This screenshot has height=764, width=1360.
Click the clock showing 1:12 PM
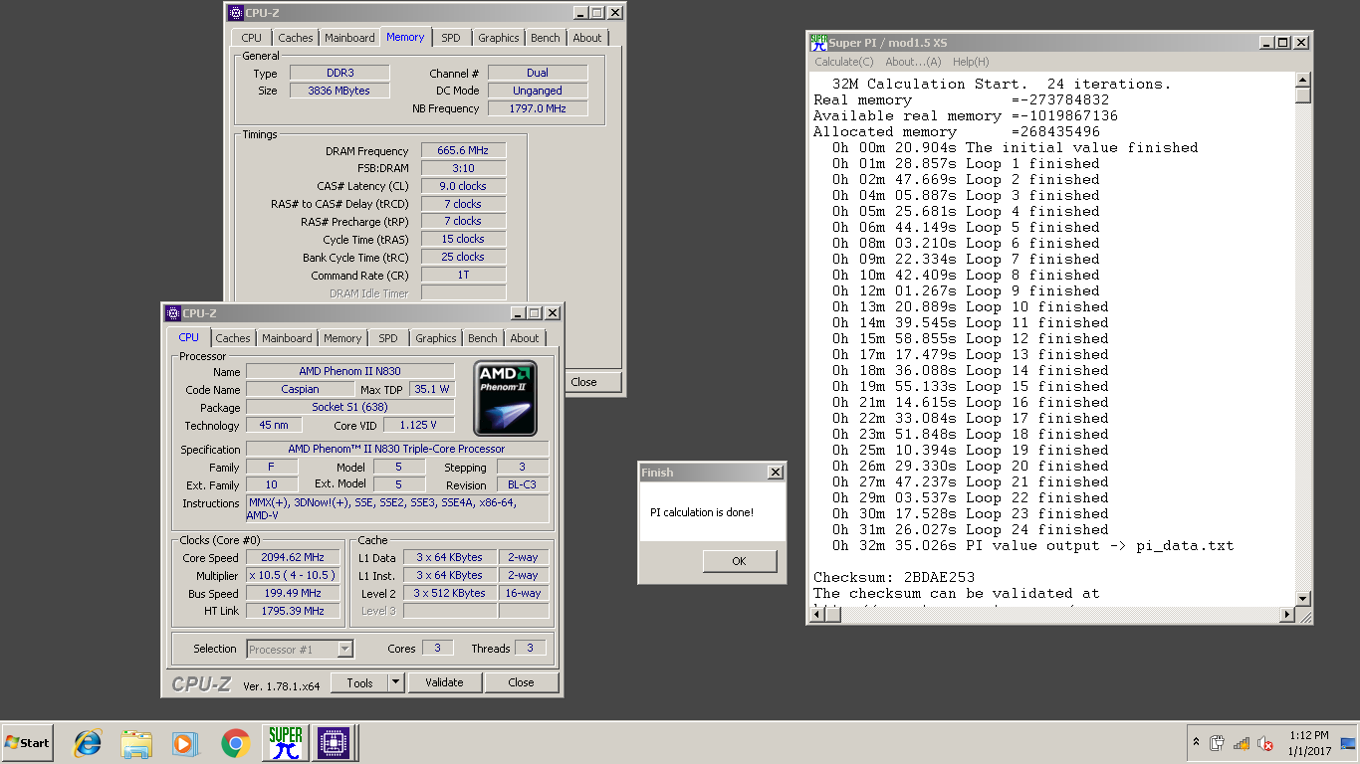(1307, 736)
